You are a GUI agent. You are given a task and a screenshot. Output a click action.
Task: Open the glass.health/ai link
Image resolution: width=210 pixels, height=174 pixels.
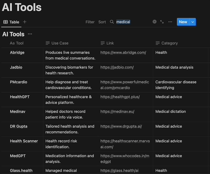119,170
